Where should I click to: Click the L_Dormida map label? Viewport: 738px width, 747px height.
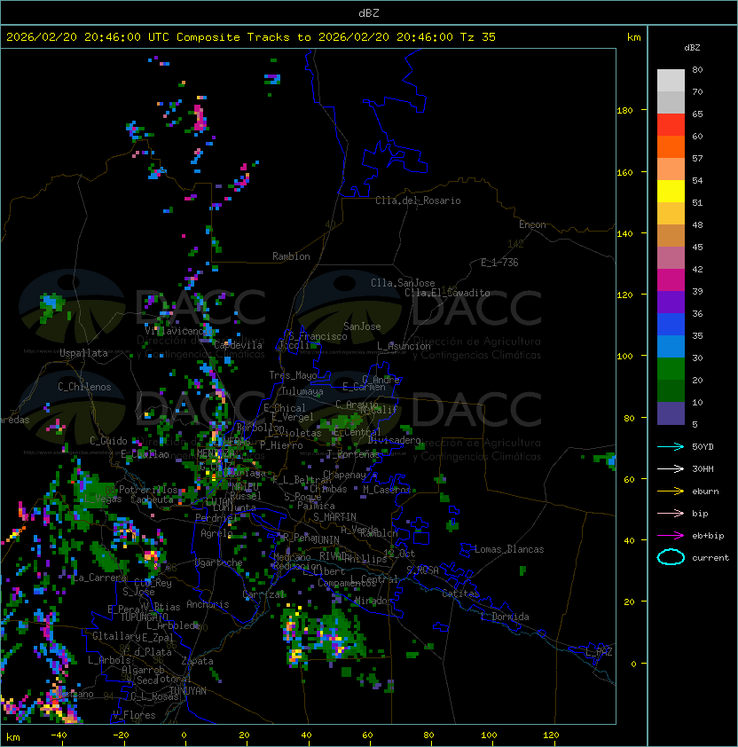[x=505, y=617]
